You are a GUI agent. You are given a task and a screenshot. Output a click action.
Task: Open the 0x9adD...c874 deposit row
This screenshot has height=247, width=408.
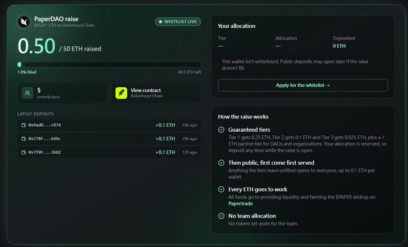pyautogui.click(x=109, y=125)
